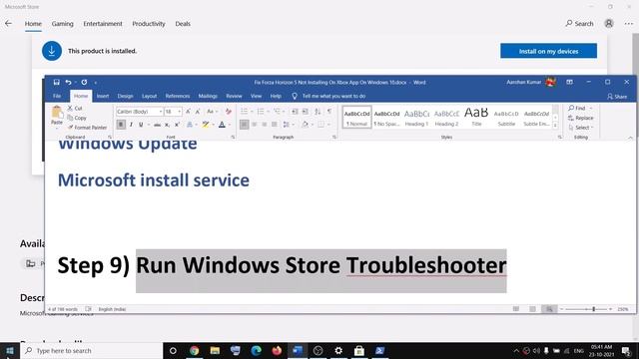Click Search in Microsoft Store
639x359 pixels.
click(579, 24)
